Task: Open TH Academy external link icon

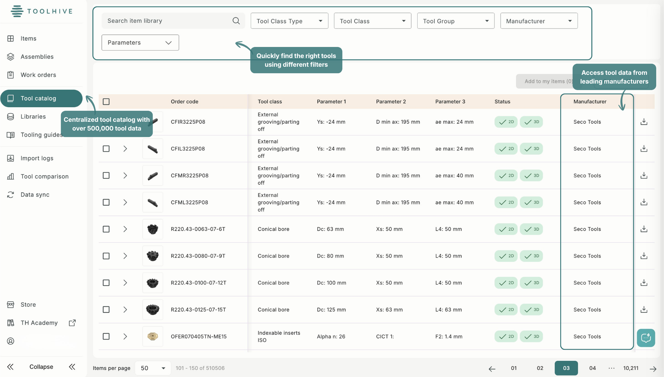Action: point(72,323)
